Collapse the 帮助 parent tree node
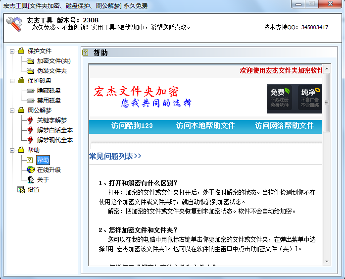345x279 pixels. 12,150
